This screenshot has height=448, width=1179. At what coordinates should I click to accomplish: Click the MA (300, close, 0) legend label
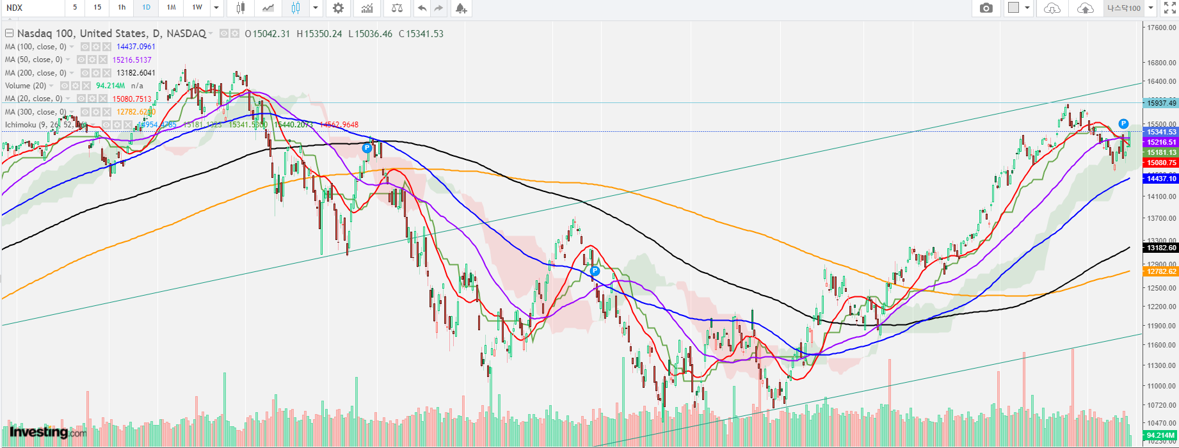(35, 112)
